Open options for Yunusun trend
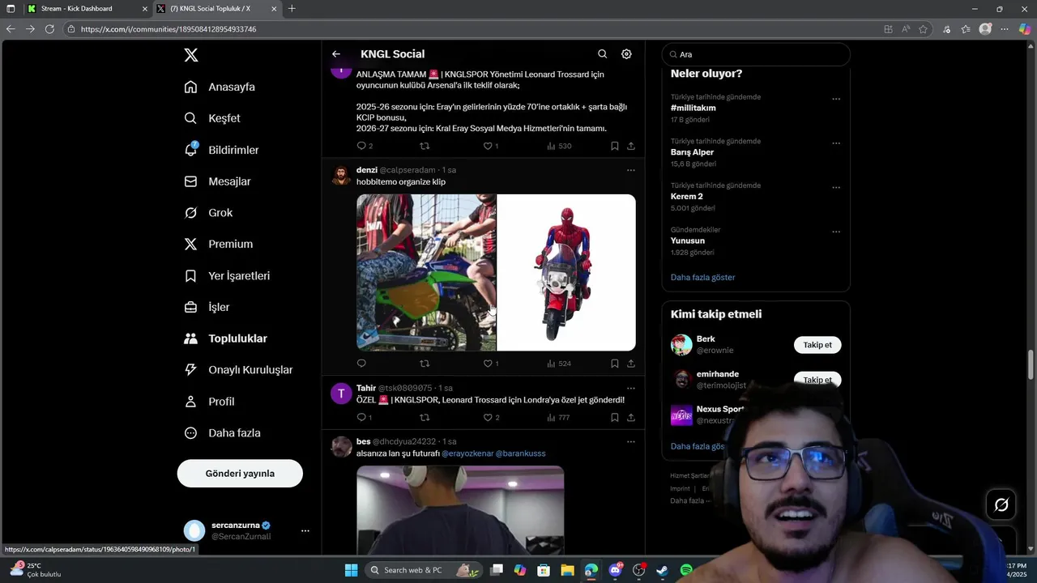This screenshot has height=583, width=1037. 836,232
